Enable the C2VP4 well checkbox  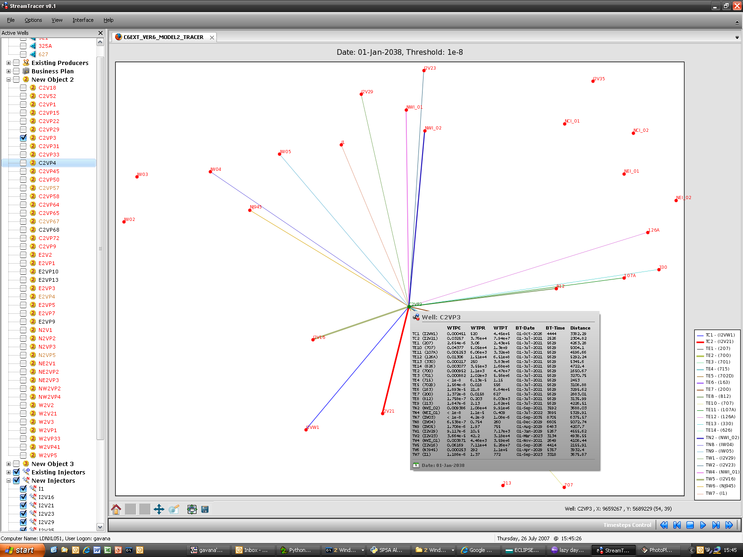point(23,163)
